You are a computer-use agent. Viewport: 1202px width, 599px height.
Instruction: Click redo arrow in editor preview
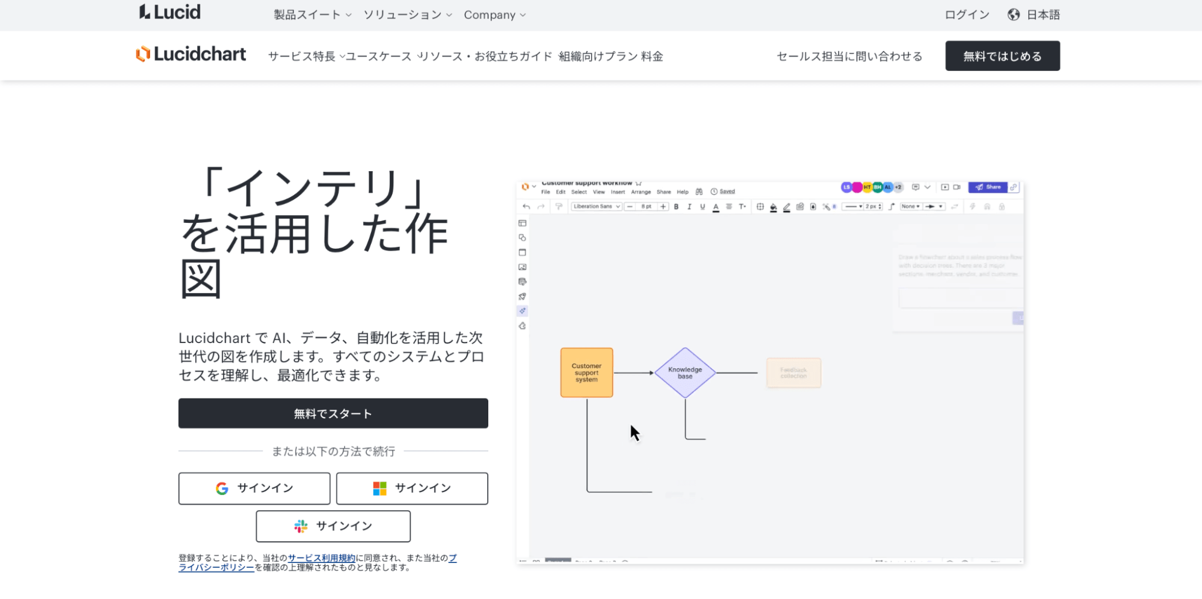click(x=541, y=207)
